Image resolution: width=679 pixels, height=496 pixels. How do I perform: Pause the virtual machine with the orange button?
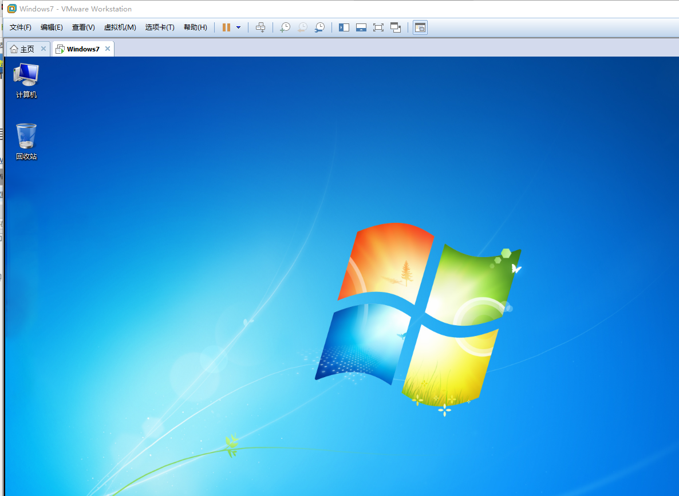point(226,27)
